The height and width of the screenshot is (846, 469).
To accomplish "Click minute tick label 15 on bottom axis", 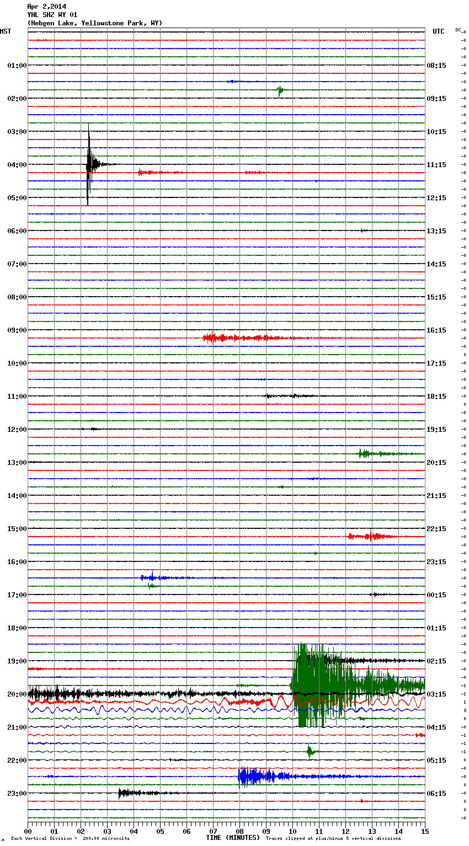I will click(425, 831).
